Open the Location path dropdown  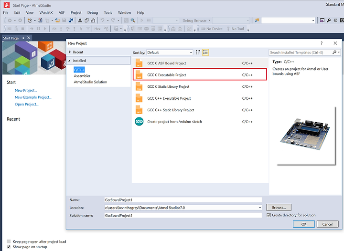click(x=260, y=208)
